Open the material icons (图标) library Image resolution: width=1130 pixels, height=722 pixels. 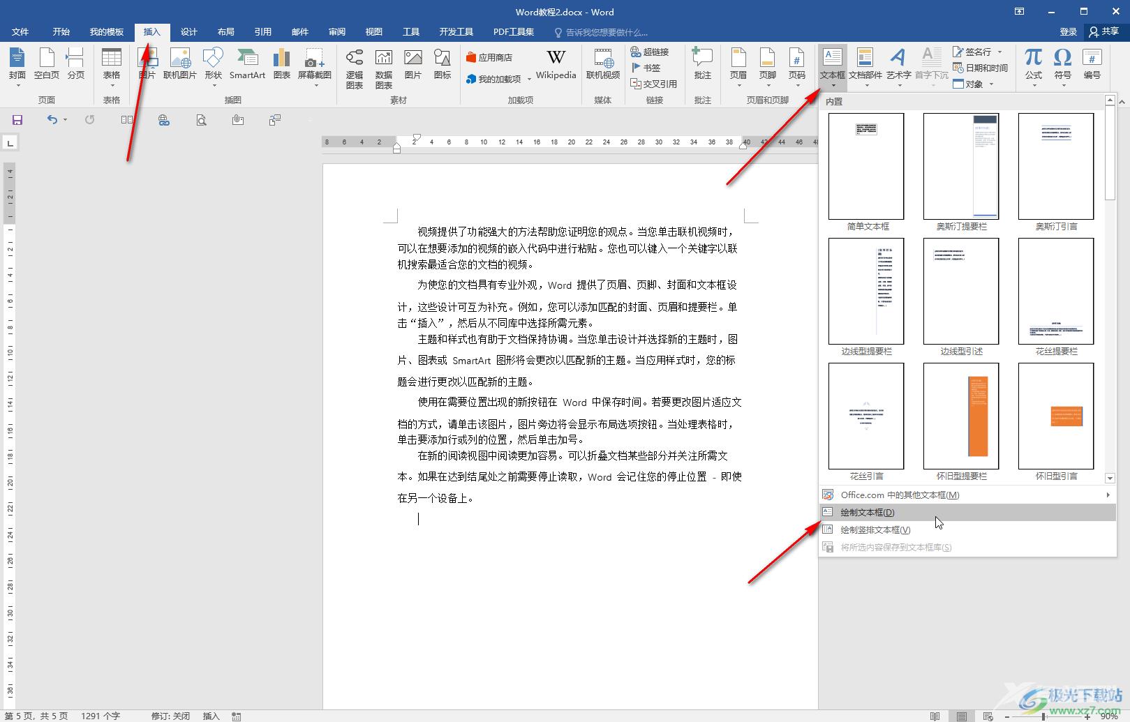click(x=443, y=64)
